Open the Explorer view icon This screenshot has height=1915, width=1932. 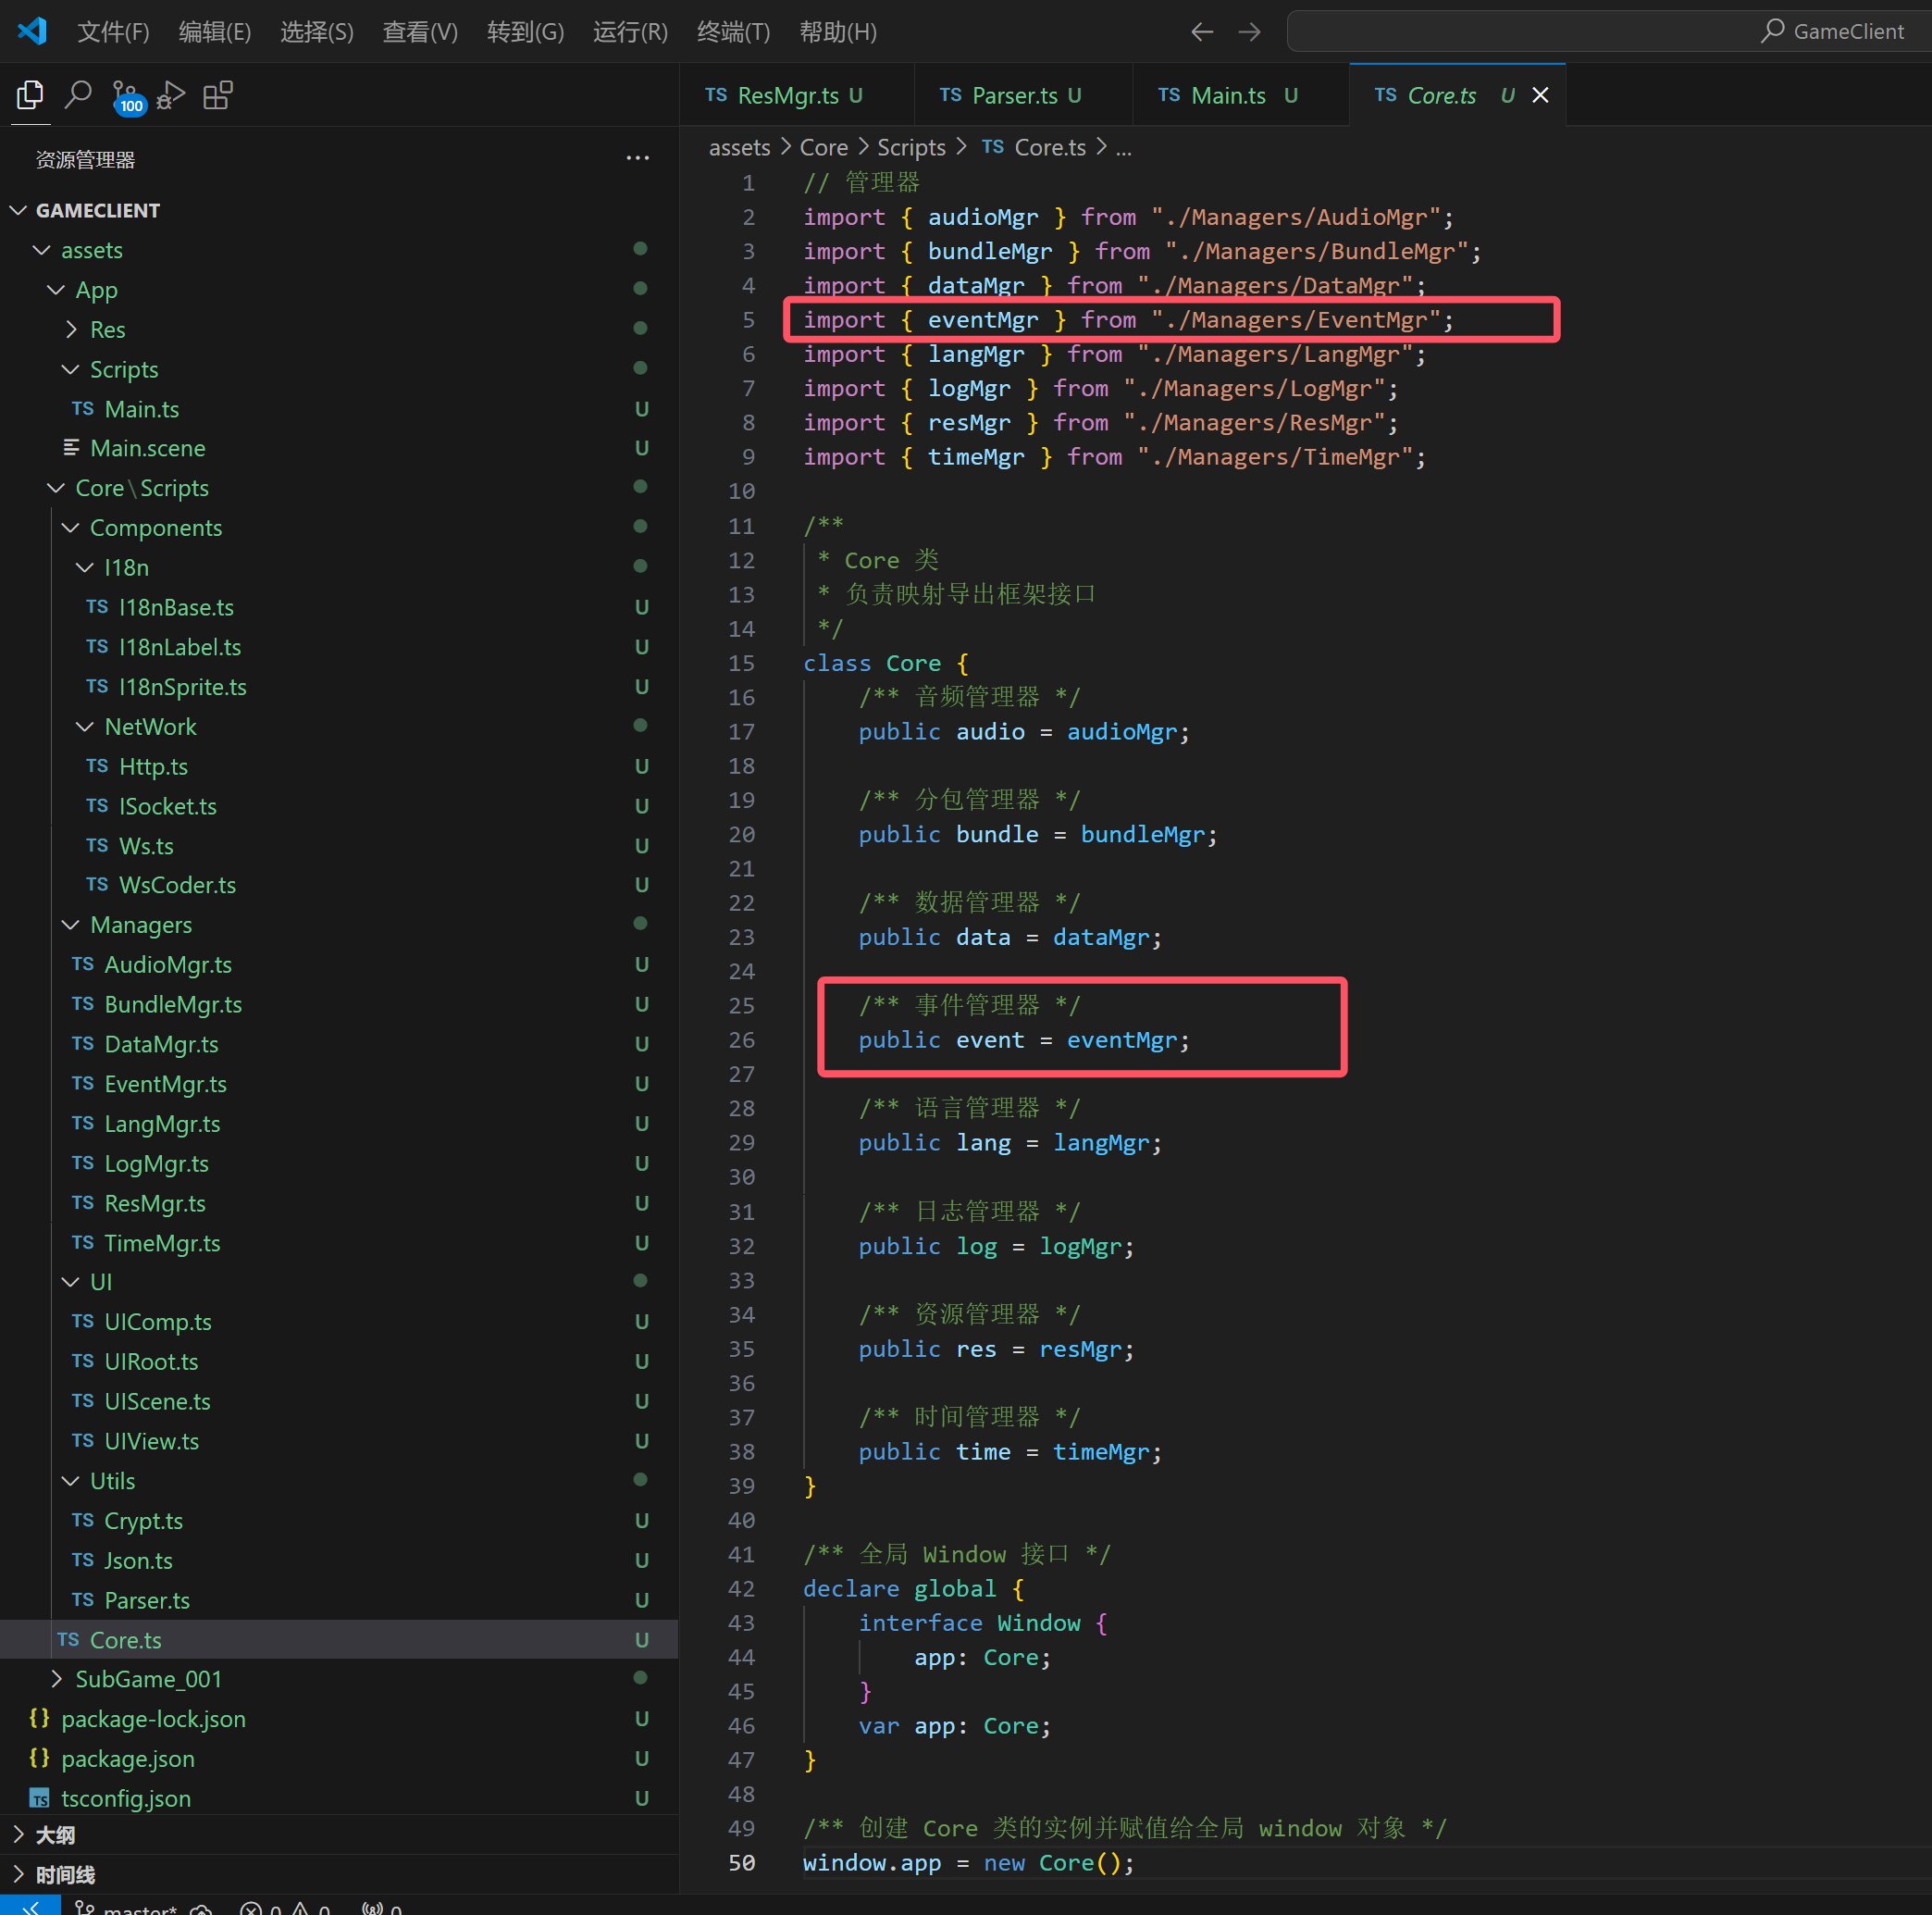tap(30, 96)
